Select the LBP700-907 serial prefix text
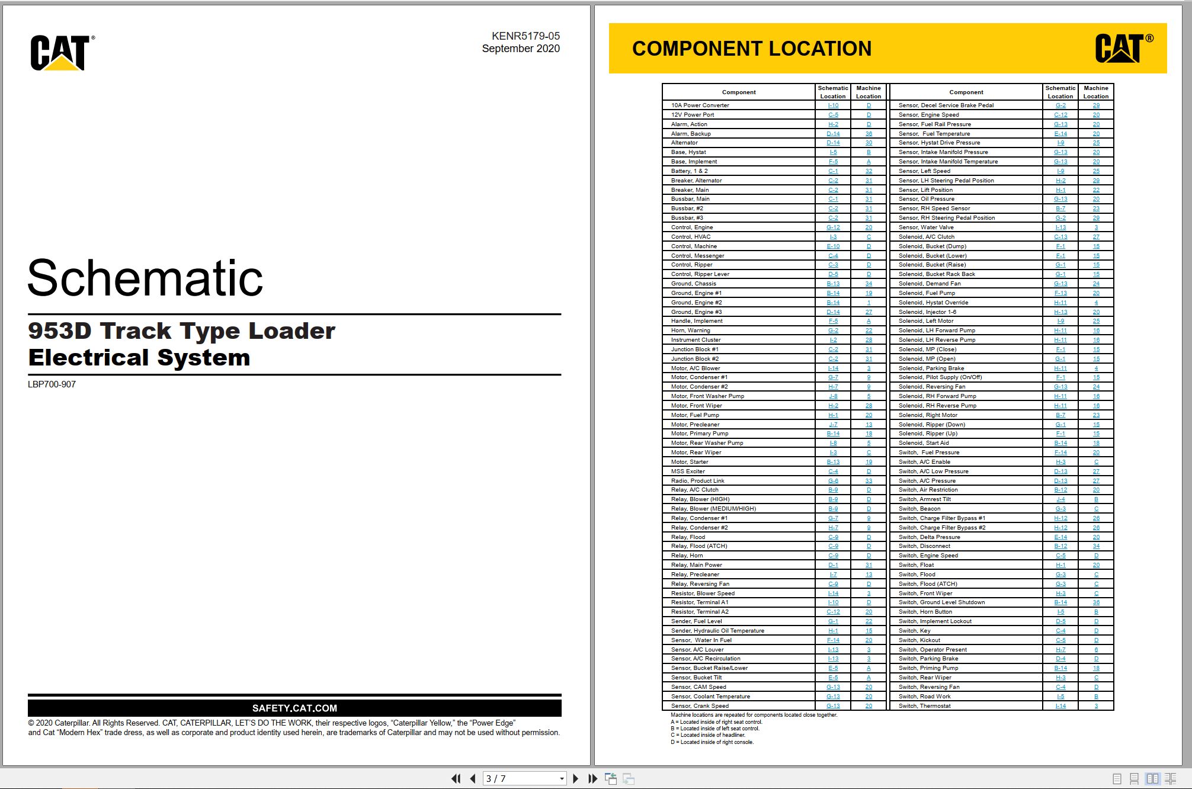This screenshot has height=789, width=1192. pyautogui.click(x=52, y=384)
